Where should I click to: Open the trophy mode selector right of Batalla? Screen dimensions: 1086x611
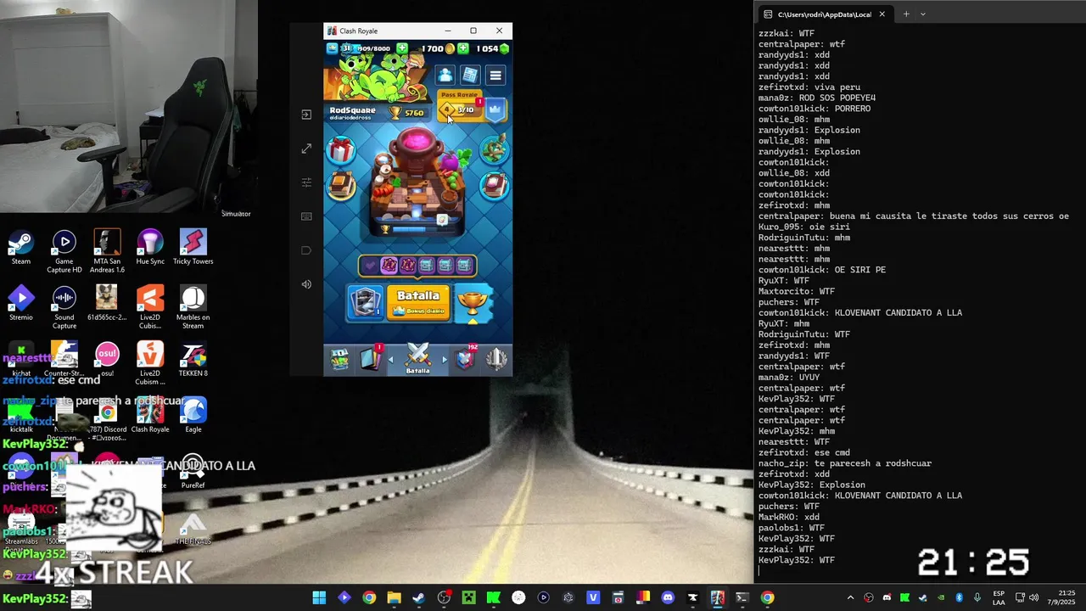pos(473,304)
